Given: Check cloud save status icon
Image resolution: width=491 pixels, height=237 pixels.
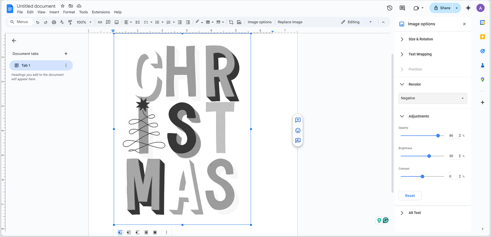Looking at the screenshot, I should (79, 6).
